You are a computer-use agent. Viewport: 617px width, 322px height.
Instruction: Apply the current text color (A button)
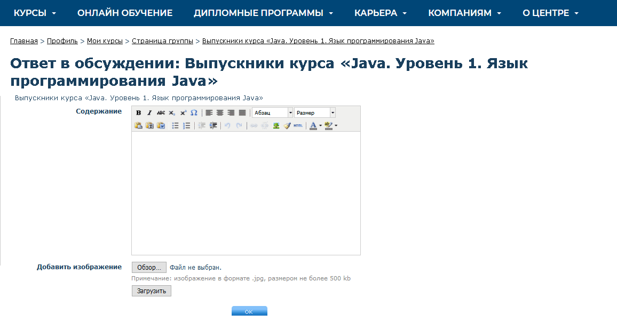click(313, 125)
